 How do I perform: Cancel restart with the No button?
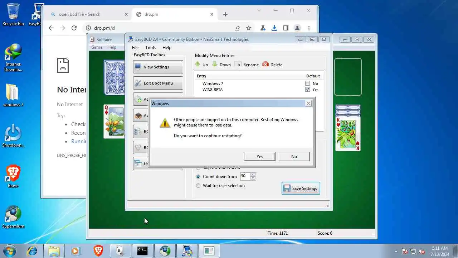point(294,156)
